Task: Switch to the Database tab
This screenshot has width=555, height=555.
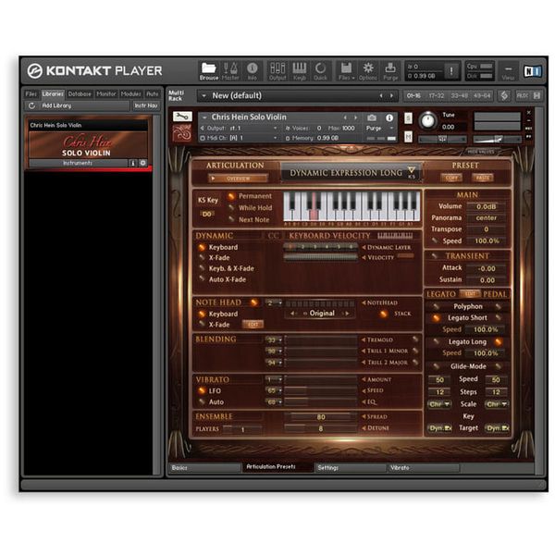Action: pos(80,93)
